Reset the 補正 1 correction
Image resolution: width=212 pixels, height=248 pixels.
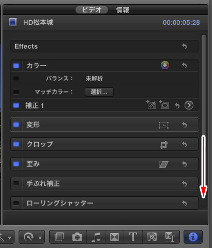[177, 105]
